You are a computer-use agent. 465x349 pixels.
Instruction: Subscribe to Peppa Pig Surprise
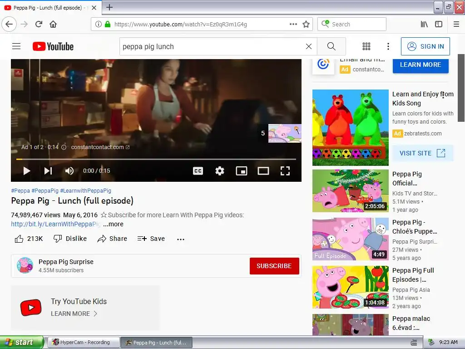(274, 266)
